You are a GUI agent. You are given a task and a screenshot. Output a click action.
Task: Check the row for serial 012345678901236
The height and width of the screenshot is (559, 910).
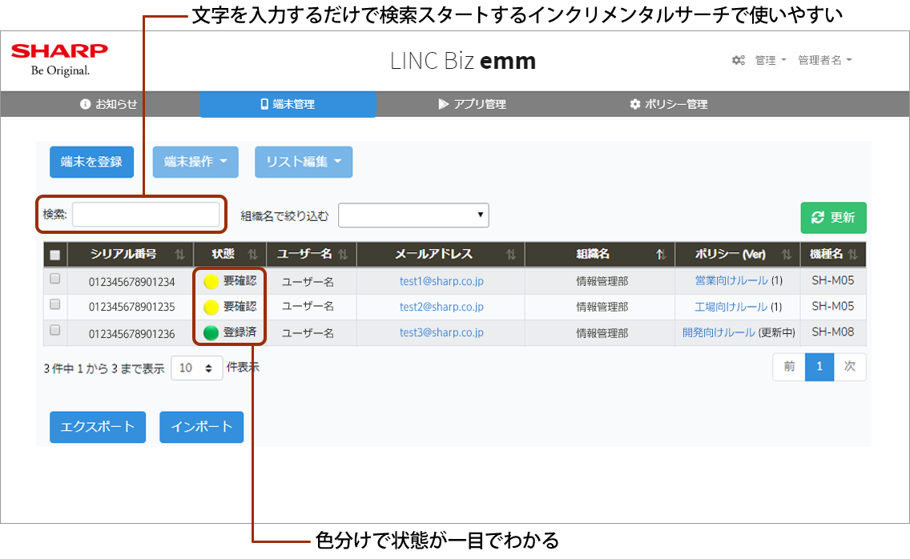[55, 330]
